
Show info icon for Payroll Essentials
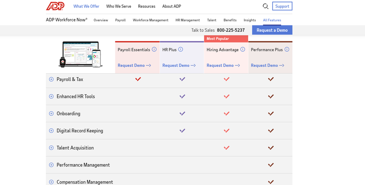pyautogui.click(x=154, y=49)
